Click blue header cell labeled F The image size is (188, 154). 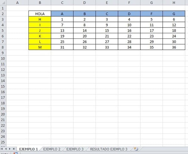coord(151,14)
